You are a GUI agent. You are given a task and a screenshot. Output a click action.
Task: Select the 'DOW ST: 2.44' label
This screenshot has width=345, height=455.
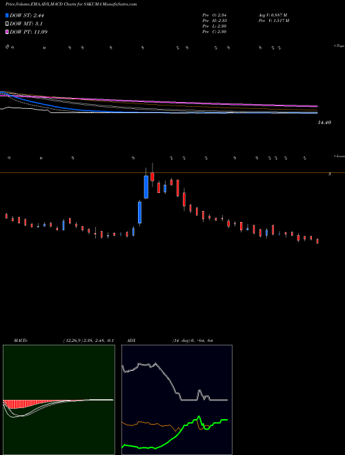(27, 15)
